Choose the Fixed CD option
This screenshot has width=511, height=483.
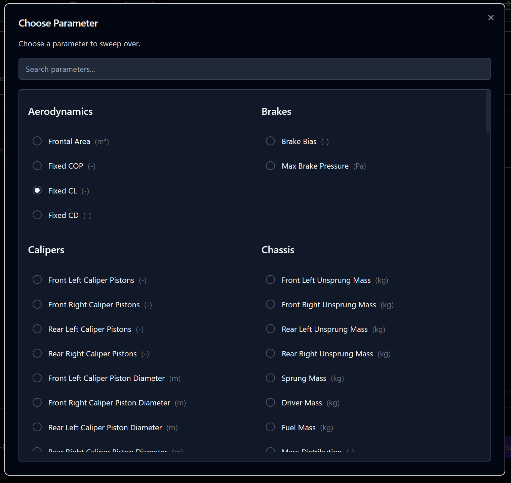point(37,215)
